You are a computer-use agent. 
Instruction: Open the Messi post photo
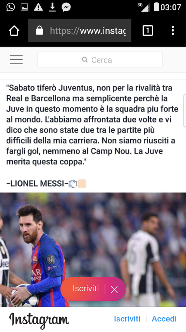coord(93,250)
